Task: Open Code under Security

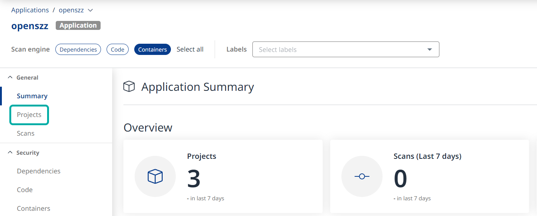Action: click(25, 190)
